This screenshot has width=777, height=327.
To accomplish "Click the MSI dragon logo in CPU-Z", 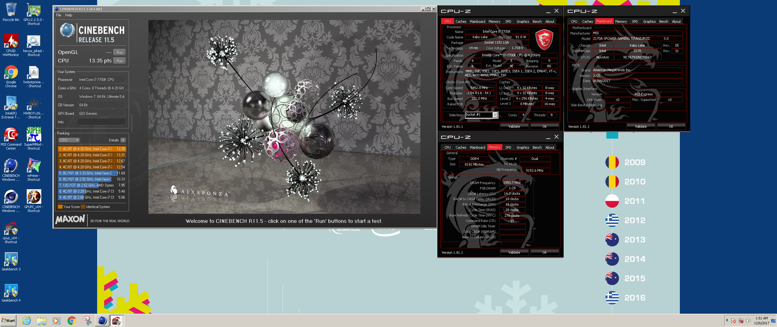I will pos(545,40).
